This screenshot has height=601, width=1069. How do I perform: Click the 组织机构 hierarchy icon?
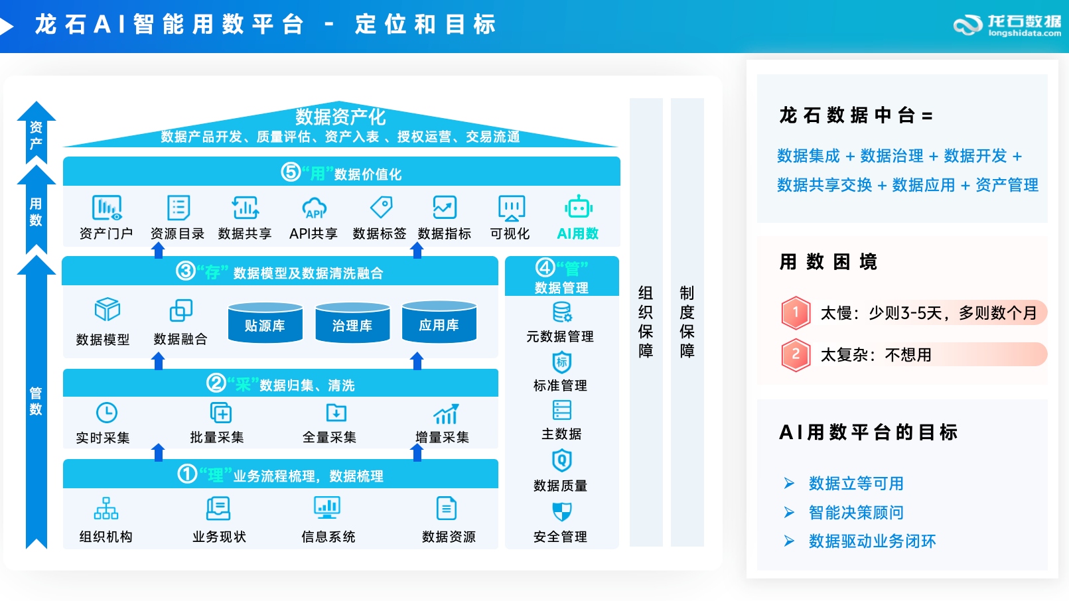(106, 509)
